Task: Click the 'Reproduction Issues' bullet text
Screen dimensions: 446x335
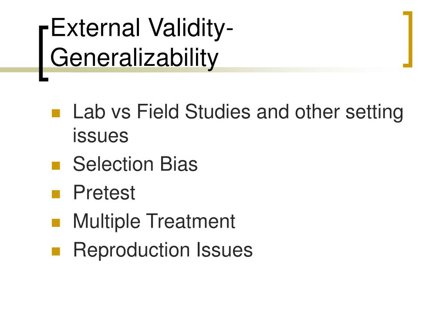Action: pos(163,250)
